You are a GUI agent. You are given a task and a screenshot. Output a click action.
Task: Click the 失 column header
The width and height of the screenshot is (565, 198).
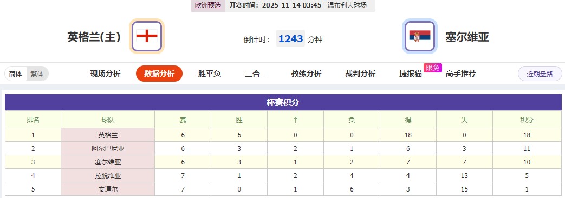click(464, 120)
